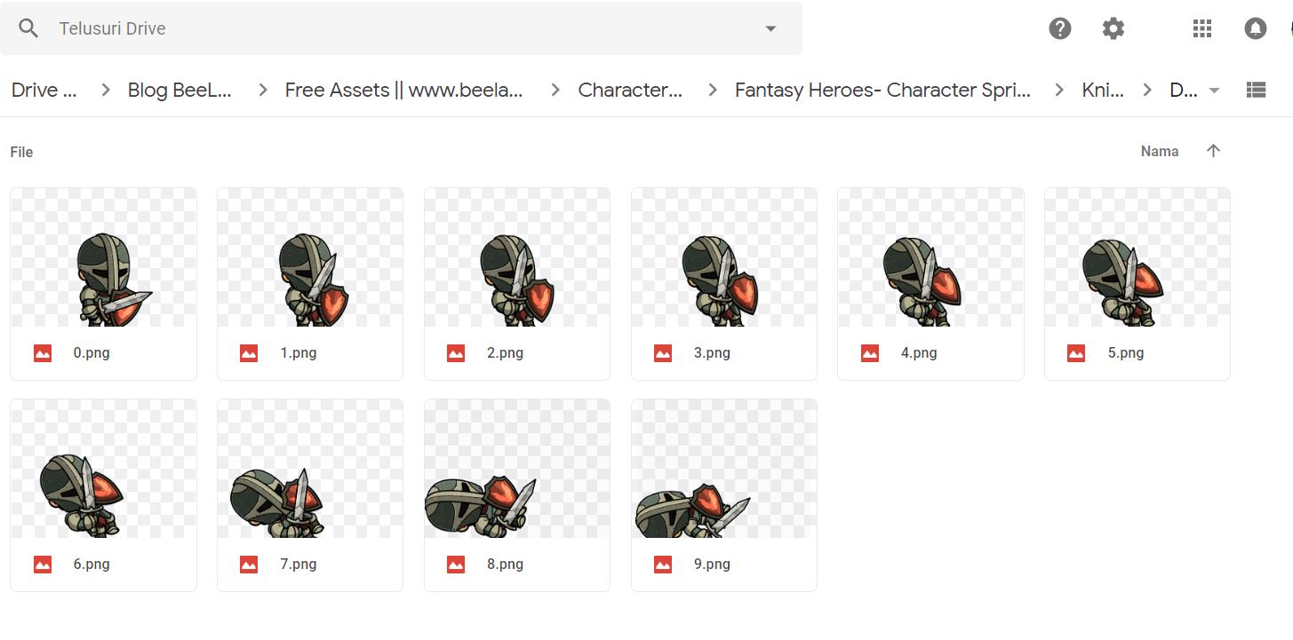
Task: Reverse sort order with the up arrow
Action: [x=1214, y=151]
